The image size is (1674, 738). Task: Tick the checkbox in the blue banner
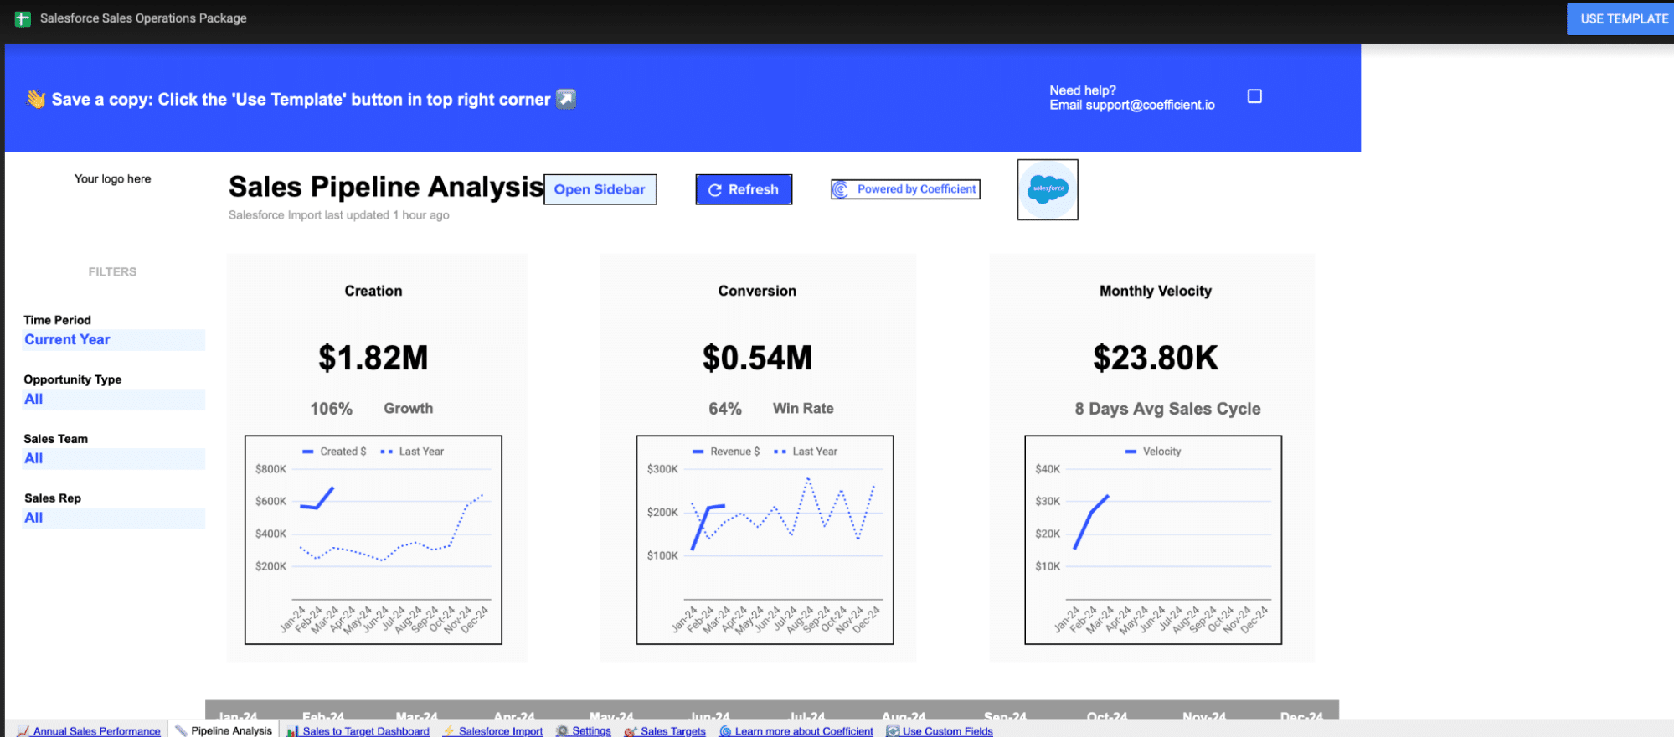pyautogui.click(x=1254, y=96)
